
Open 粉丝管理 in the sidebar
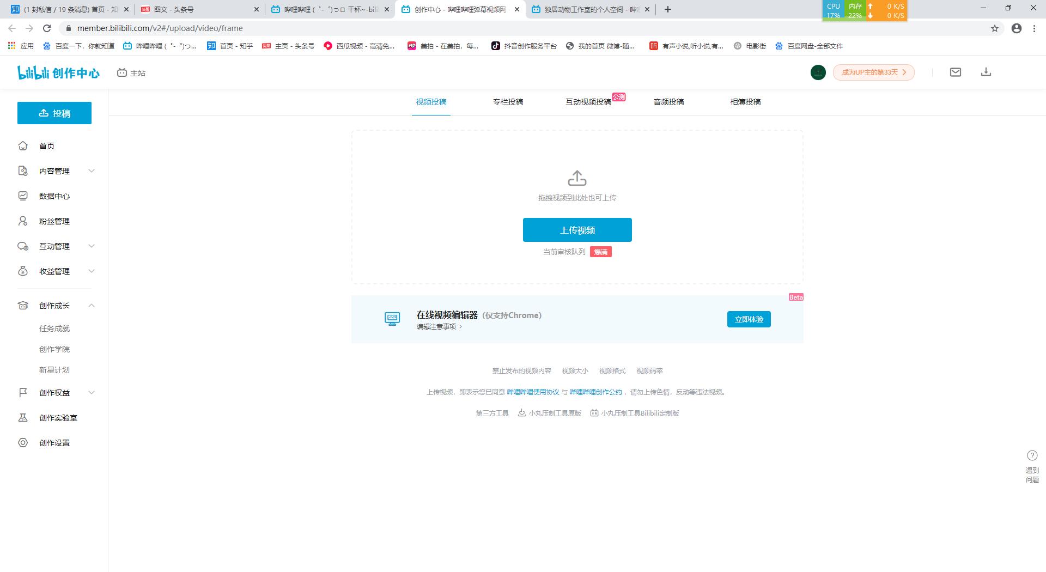pos(54,221)
